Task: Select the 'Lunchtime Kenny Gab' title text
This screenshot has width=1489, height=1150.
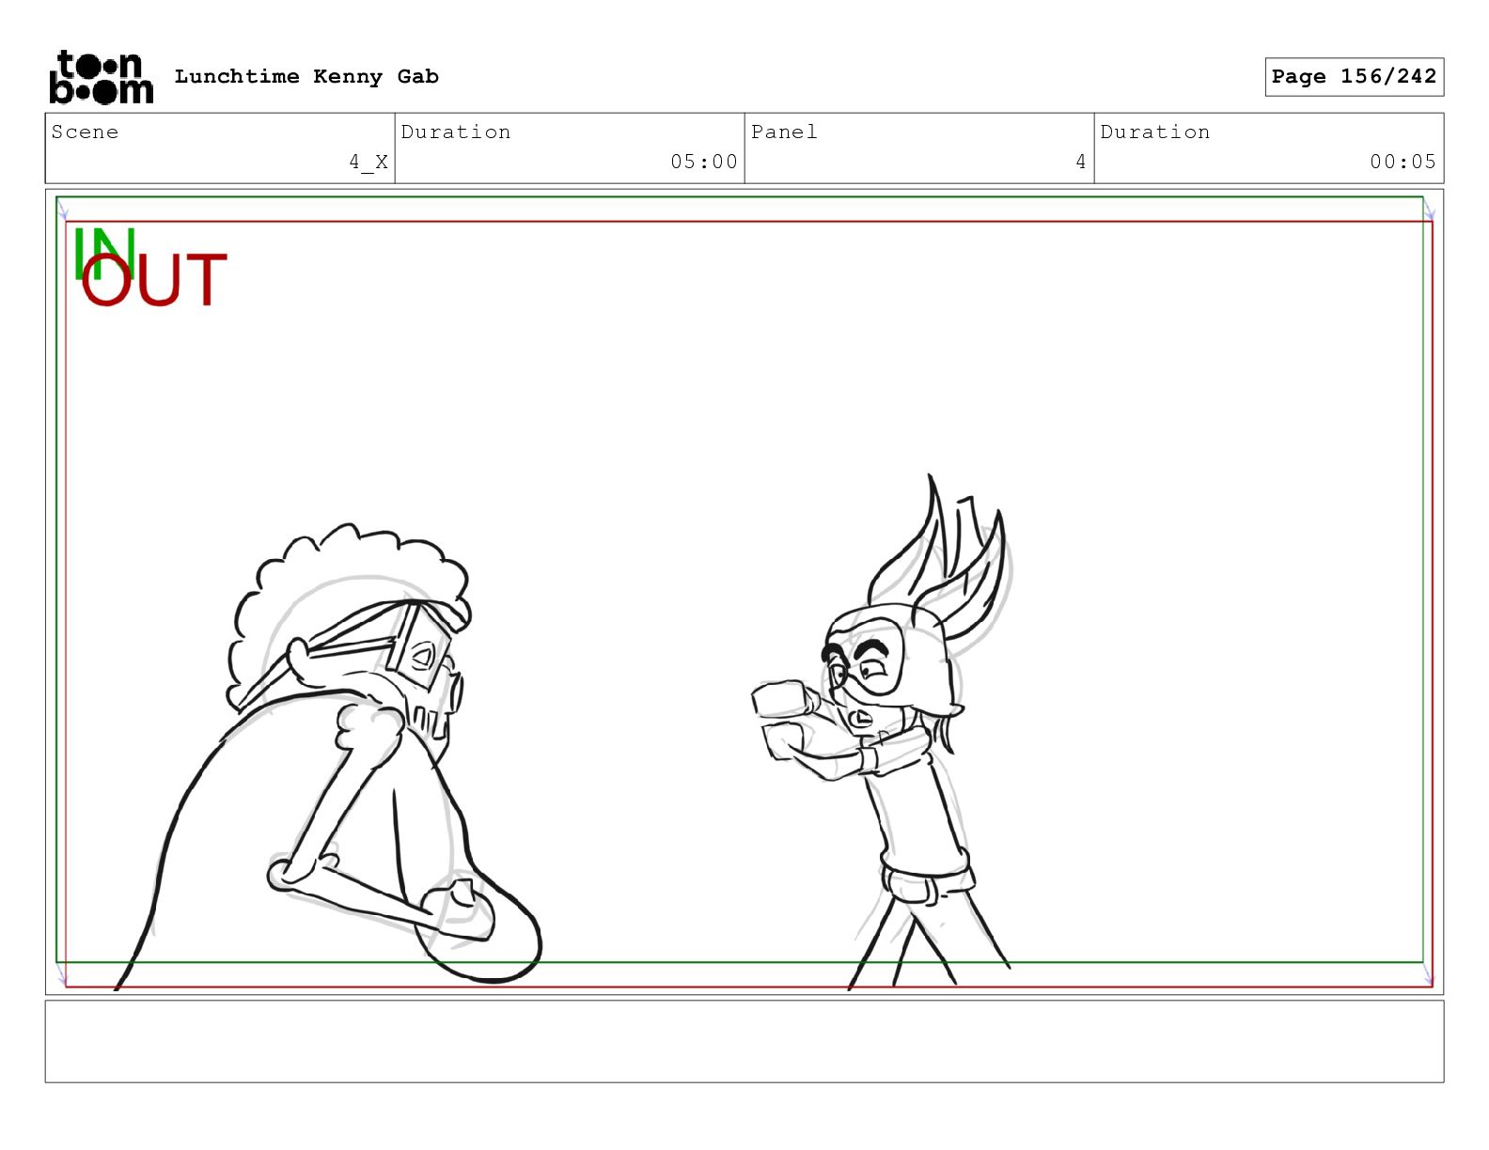Action: point(306,77)
